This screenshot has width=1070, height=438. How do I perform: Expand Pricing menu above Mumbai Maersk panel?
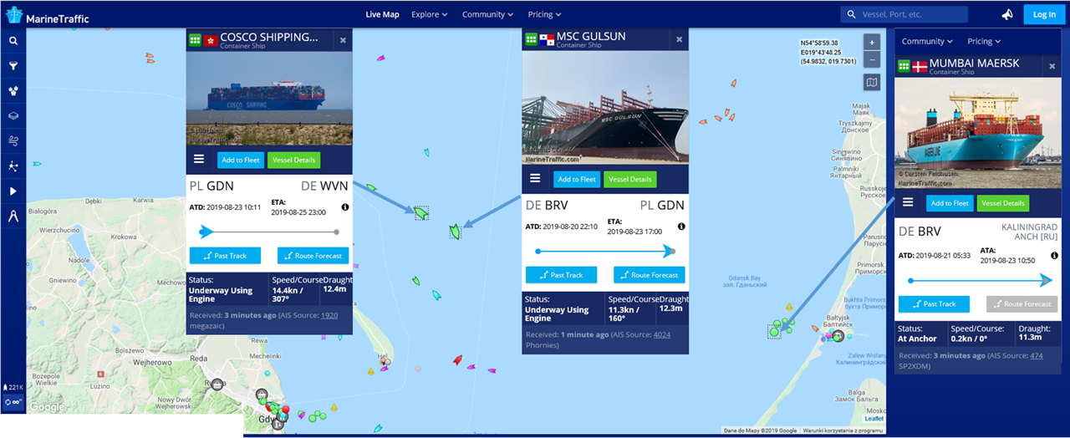[x=984, y=41]
